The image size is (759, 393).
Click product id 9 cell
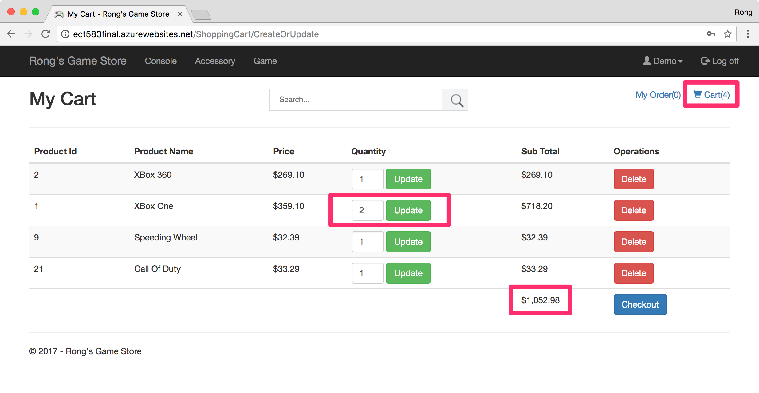36,237
